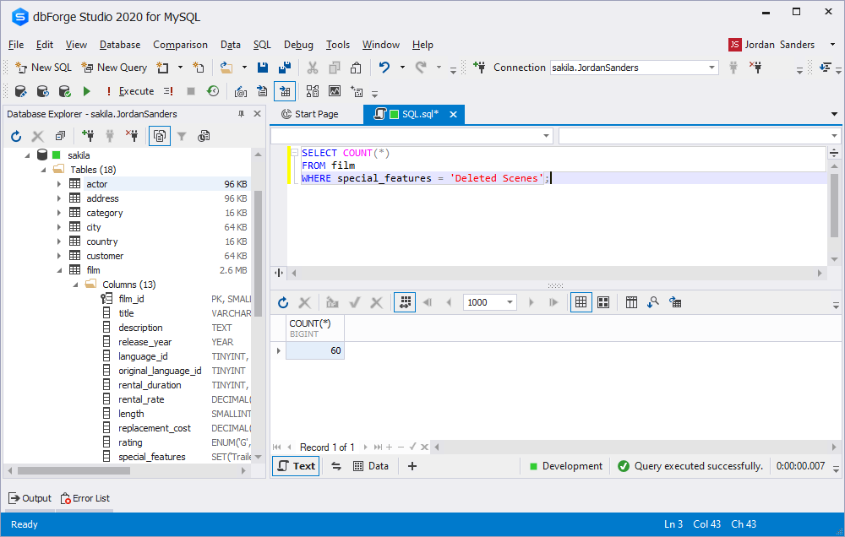Click the green Execute play icon

[x=86, y=91]
